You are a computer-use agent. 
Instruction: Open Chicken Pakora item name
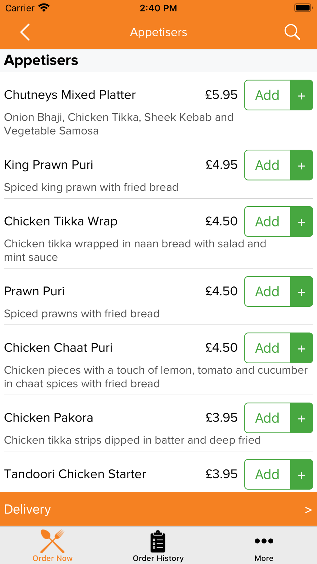(x=49, y=418)
